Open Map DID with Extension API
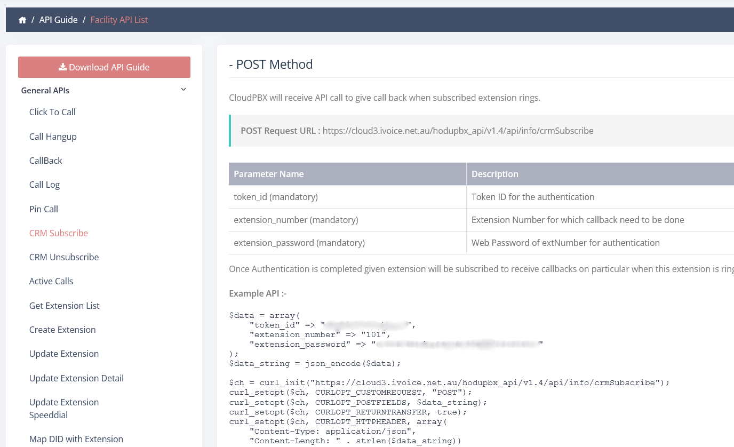This screenshot has width=734, height=447. pyautogui.click(x=76, y=439)
